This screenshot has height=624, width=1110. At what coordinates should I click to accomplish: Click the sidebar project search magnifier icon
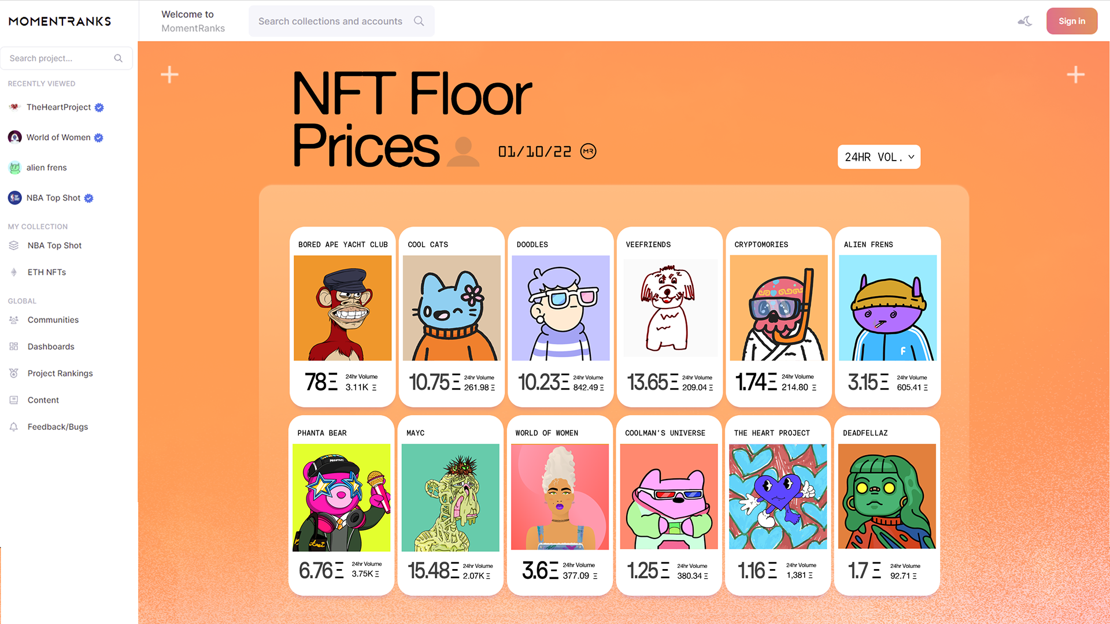pos(119,58)
